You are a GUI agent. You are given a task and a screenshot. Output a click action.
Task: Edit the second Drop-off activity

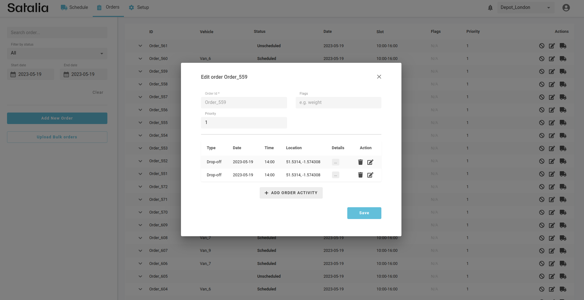click(x=370, y=175)
